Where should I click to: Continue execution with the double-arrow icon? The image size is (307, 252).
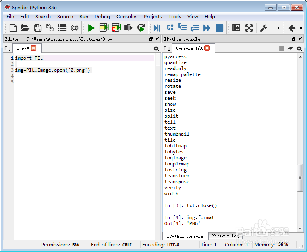tap(207, 28)
